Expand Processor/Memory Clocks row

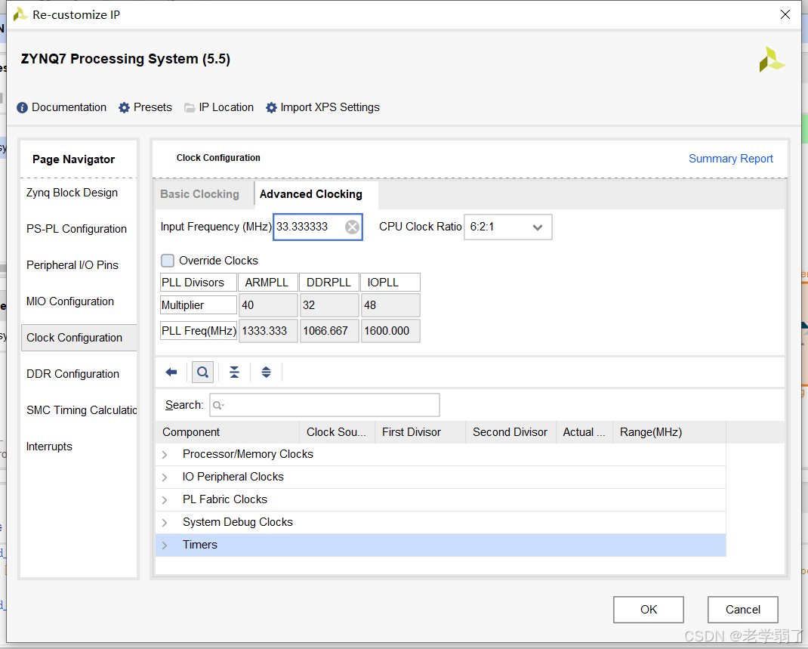(x=165, y=455)
